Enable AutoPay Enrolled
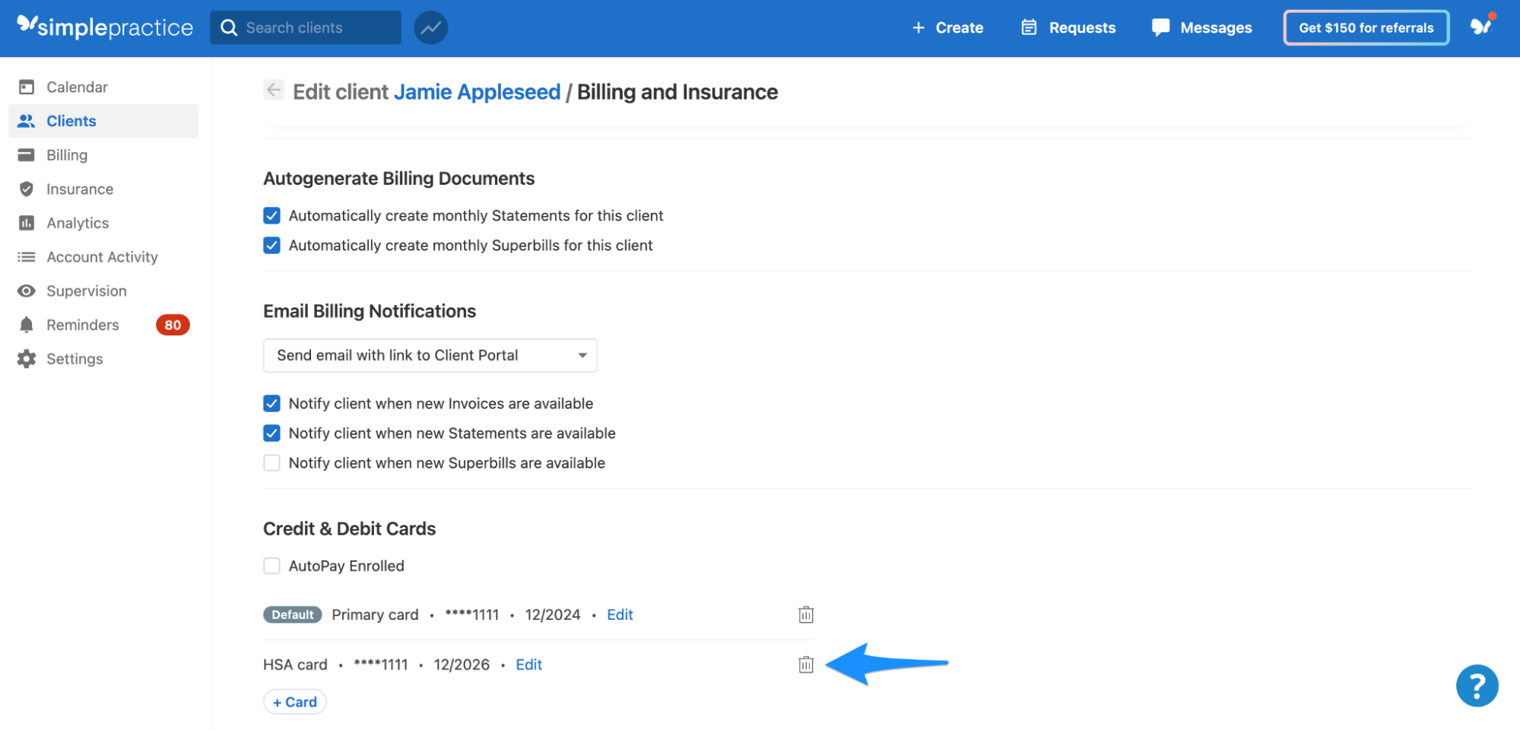Screen dimensions: 1520x730 coord(271,565)
